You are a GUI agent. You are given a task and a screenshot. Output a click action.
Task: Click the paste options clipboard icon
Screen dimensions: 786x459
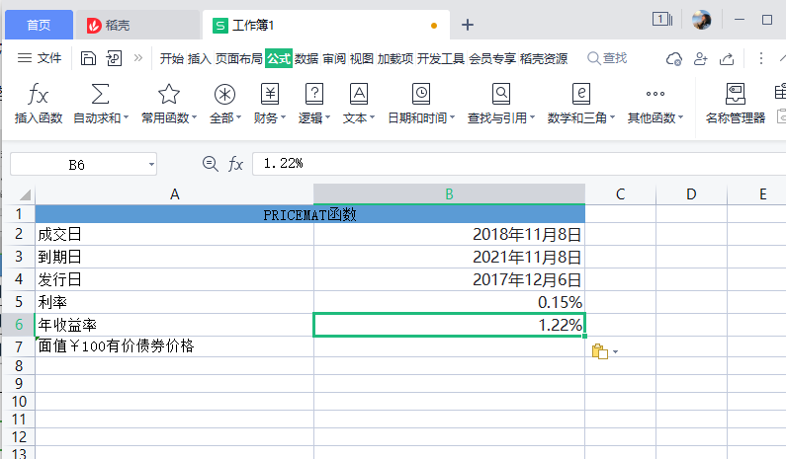599,351
